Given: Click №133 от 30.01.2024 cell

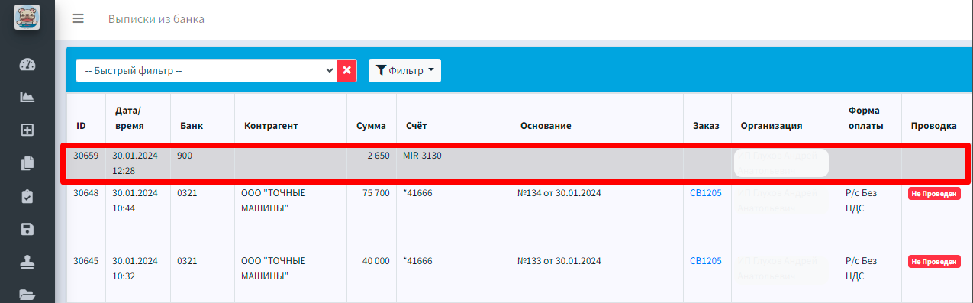Looking at the screenshot, I should pos(559,261).
